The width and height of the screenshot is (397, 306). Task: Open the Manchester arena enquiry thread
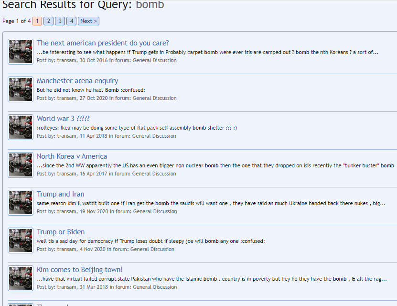click(x=77, y=81)
